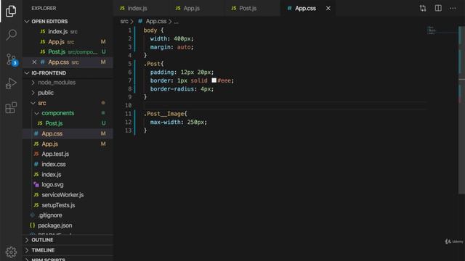Click the '.Post__Image{' selector text
The width and height of the screenshot is (465, 261).
click(x=166, y=114)
